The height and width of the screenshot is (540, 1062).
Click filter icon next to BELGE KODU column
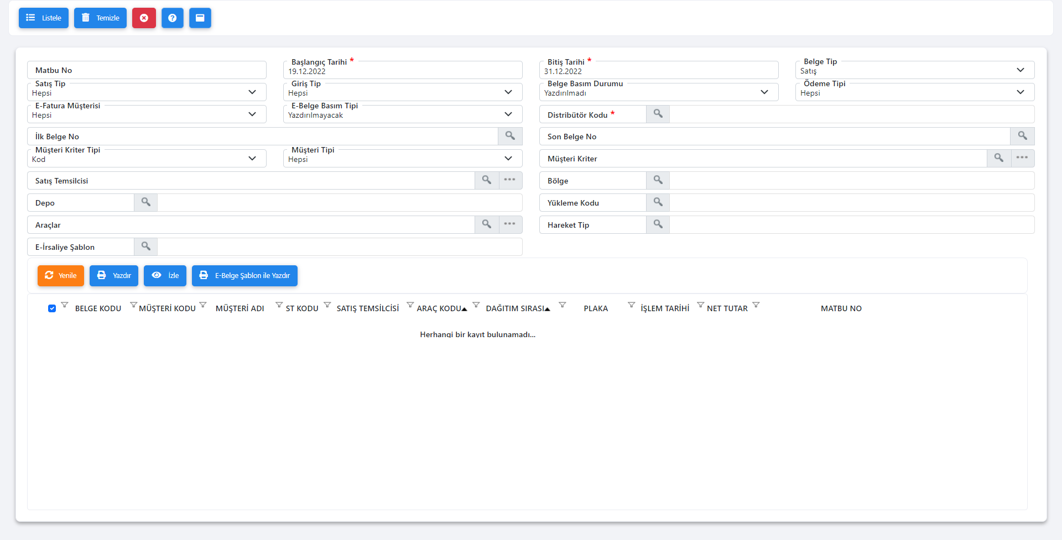(133, 305)
